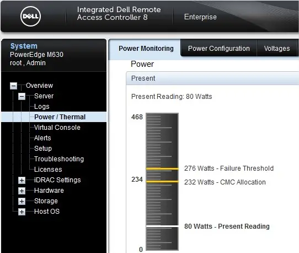
Task: Click the Power page heading
Action: point(142,64)
